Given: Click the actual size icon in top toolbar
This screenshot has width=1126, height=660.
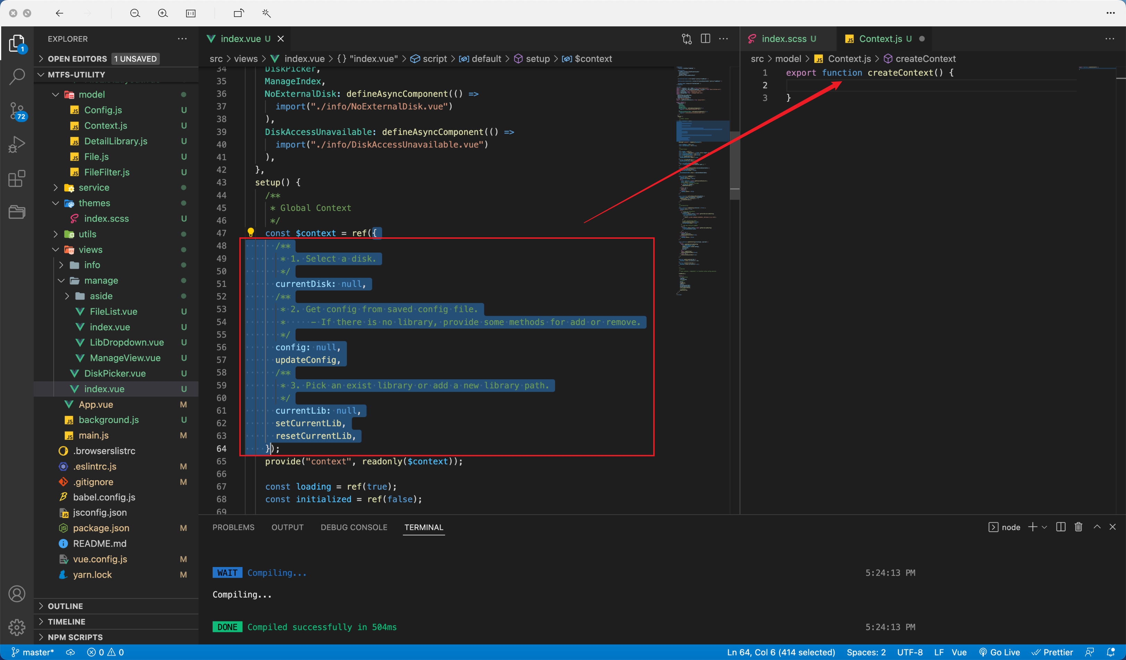Looking at the screenshot, I should [191, 14].
